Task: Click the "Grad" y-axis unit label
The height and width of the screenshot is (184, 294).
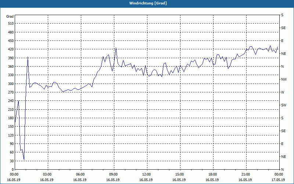Action: [10, 17]
